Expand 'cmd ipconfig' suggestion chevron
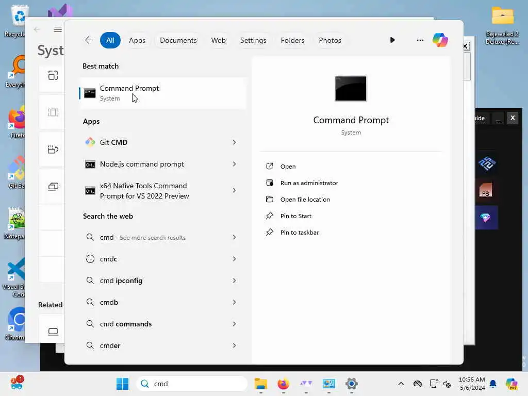This screenshot has width=528, height=396. click(234, 280)
